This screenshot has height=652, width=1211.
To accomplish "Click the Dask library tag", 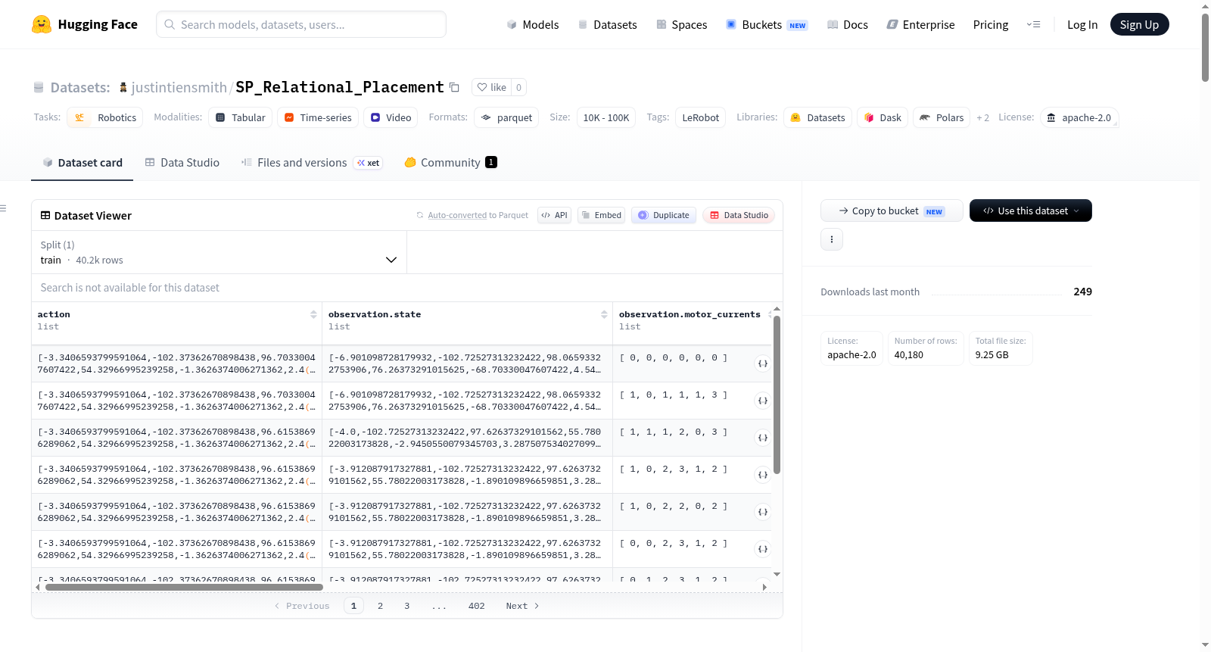I will [883, 117].
